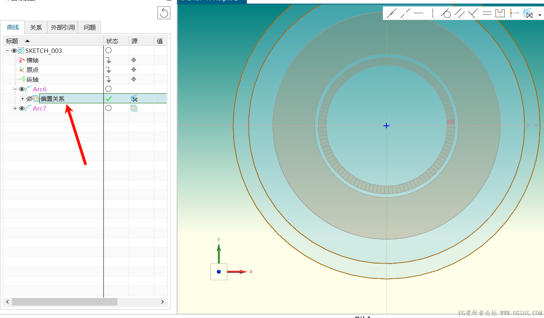Select the tangent constraint icon
Screen dimensions: 544x318
coord(446,14)
